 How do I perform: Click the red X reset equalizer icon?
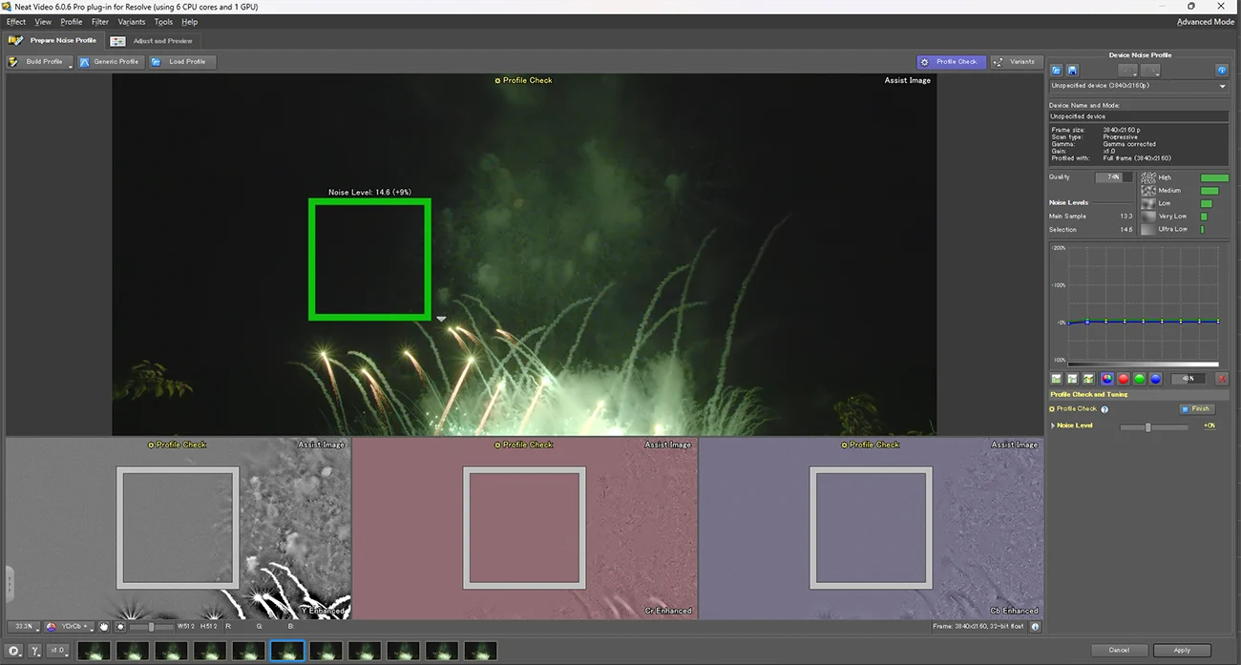click(1222, 379)
